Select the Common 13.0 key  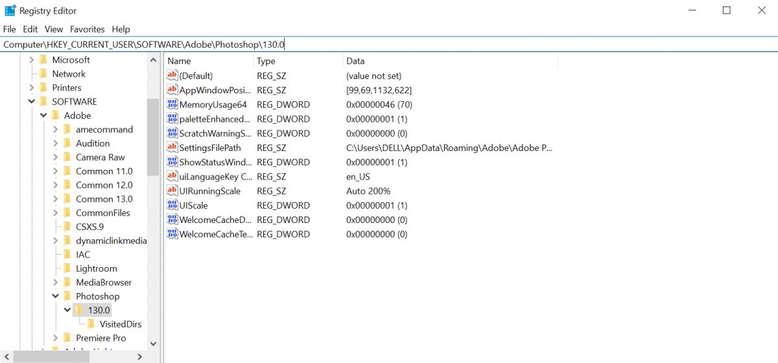pyautogui.click(x=104, y=199)
